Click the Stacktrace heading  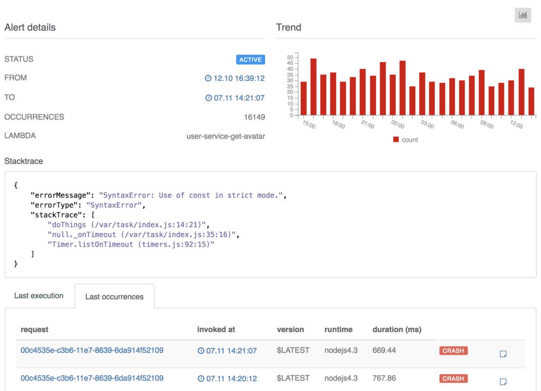23,161
